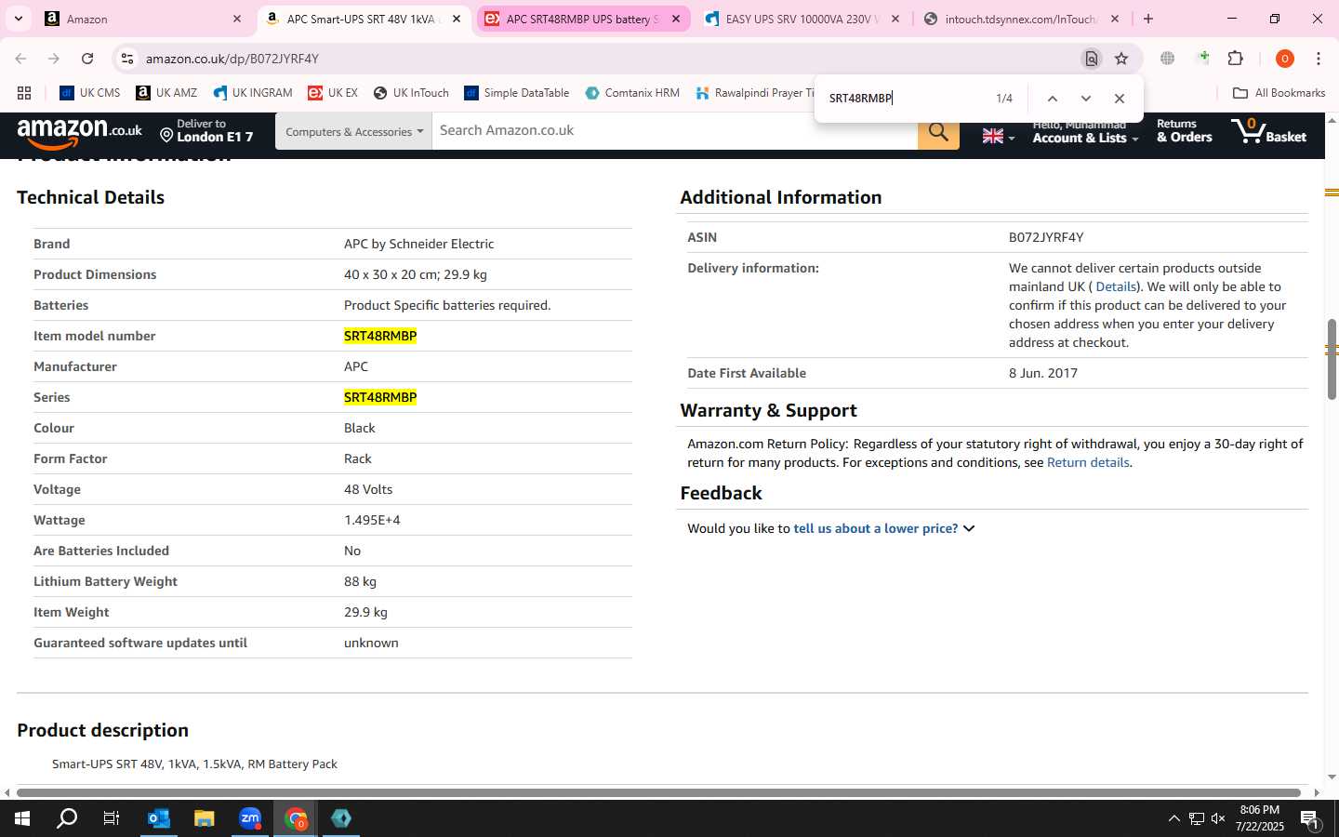Click the Chrome taskbar icon
This screenshot has width=1339, height=837.
point(296,818)
